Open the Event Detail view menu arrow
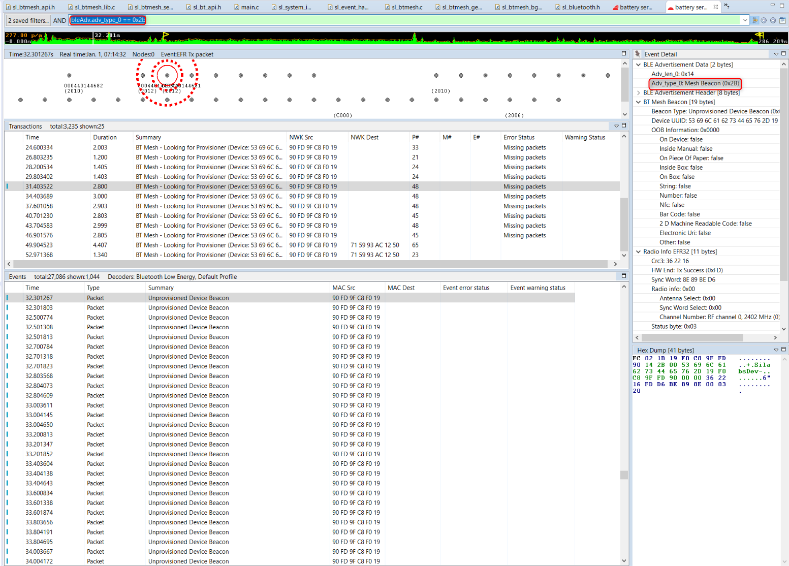789x566 pixels. pyautogui.click(x=776, y=54)
